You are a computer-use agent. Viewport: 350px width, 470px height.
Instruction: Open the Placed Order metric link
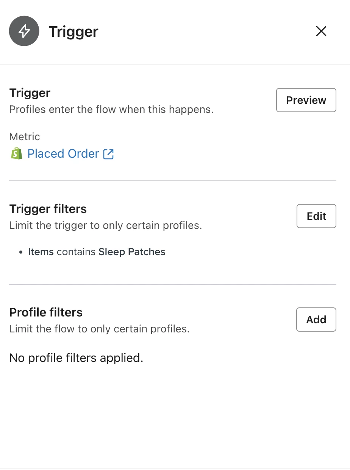pyautogui.click(x=63, y=154)
